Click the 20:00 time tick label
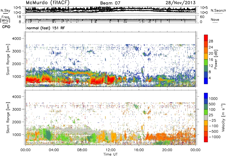The height and width of the screenshot is (156, 226). (167, 150)
